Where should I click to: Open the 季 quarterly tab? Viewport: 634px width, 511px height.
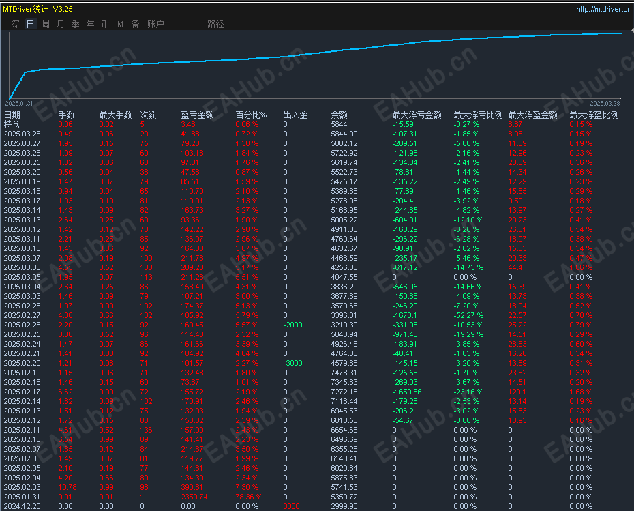[75, 25]
